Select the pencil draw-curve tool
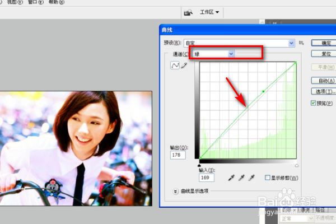336x224 pixels. click(184, 66)
